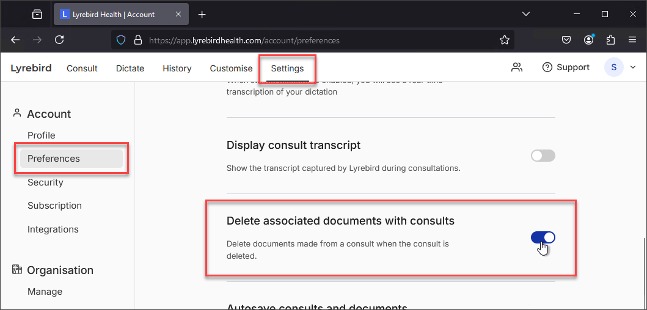The height and width of the screenshot is (310, 647).
Task: Expand the list all tabs chevron
Action: pyautogui.click(x=525, y=14)
